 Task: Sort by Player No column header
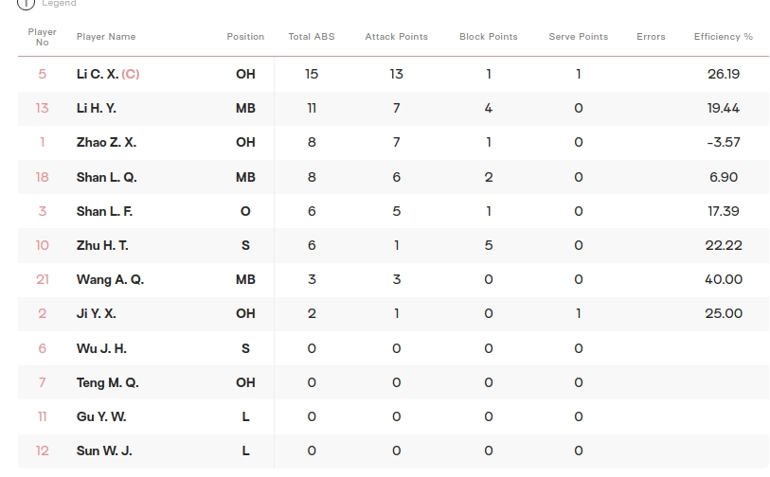pos(42,37)
